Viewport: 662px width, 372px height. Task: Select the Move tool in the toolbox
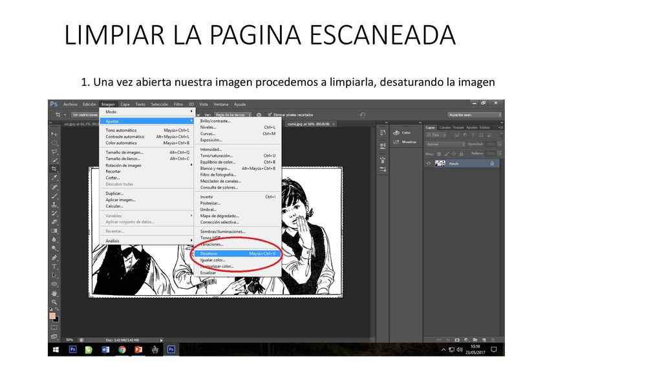[54, 134]
